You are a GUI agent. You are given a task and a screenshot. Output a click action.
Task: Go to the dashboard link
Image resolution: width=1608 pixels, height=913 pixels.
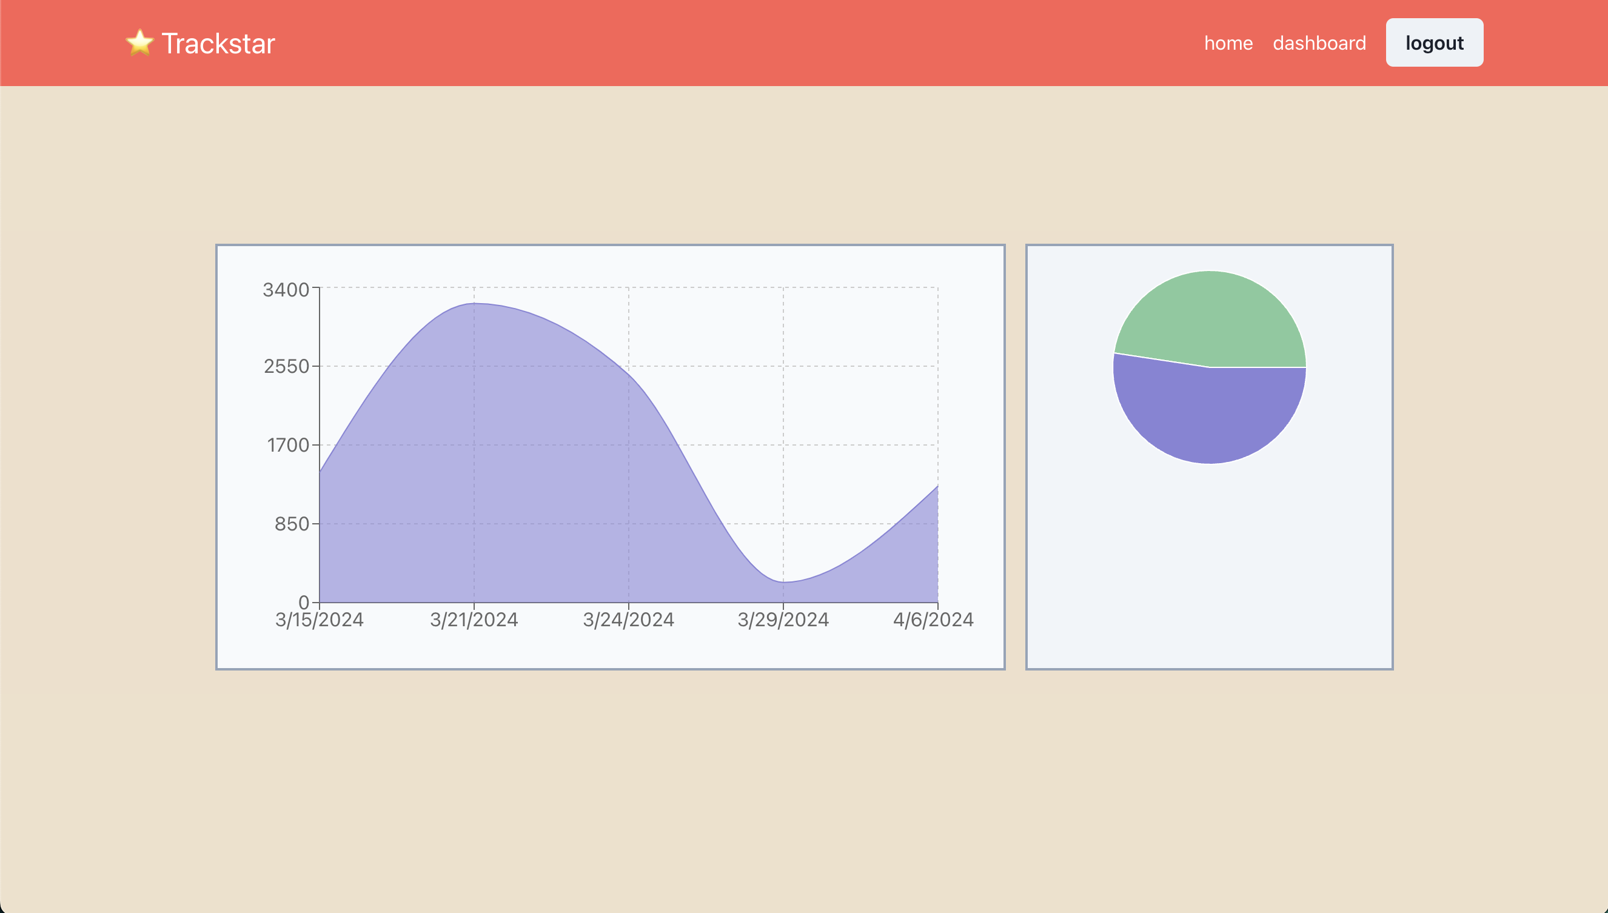click(x=1319, y=42)
